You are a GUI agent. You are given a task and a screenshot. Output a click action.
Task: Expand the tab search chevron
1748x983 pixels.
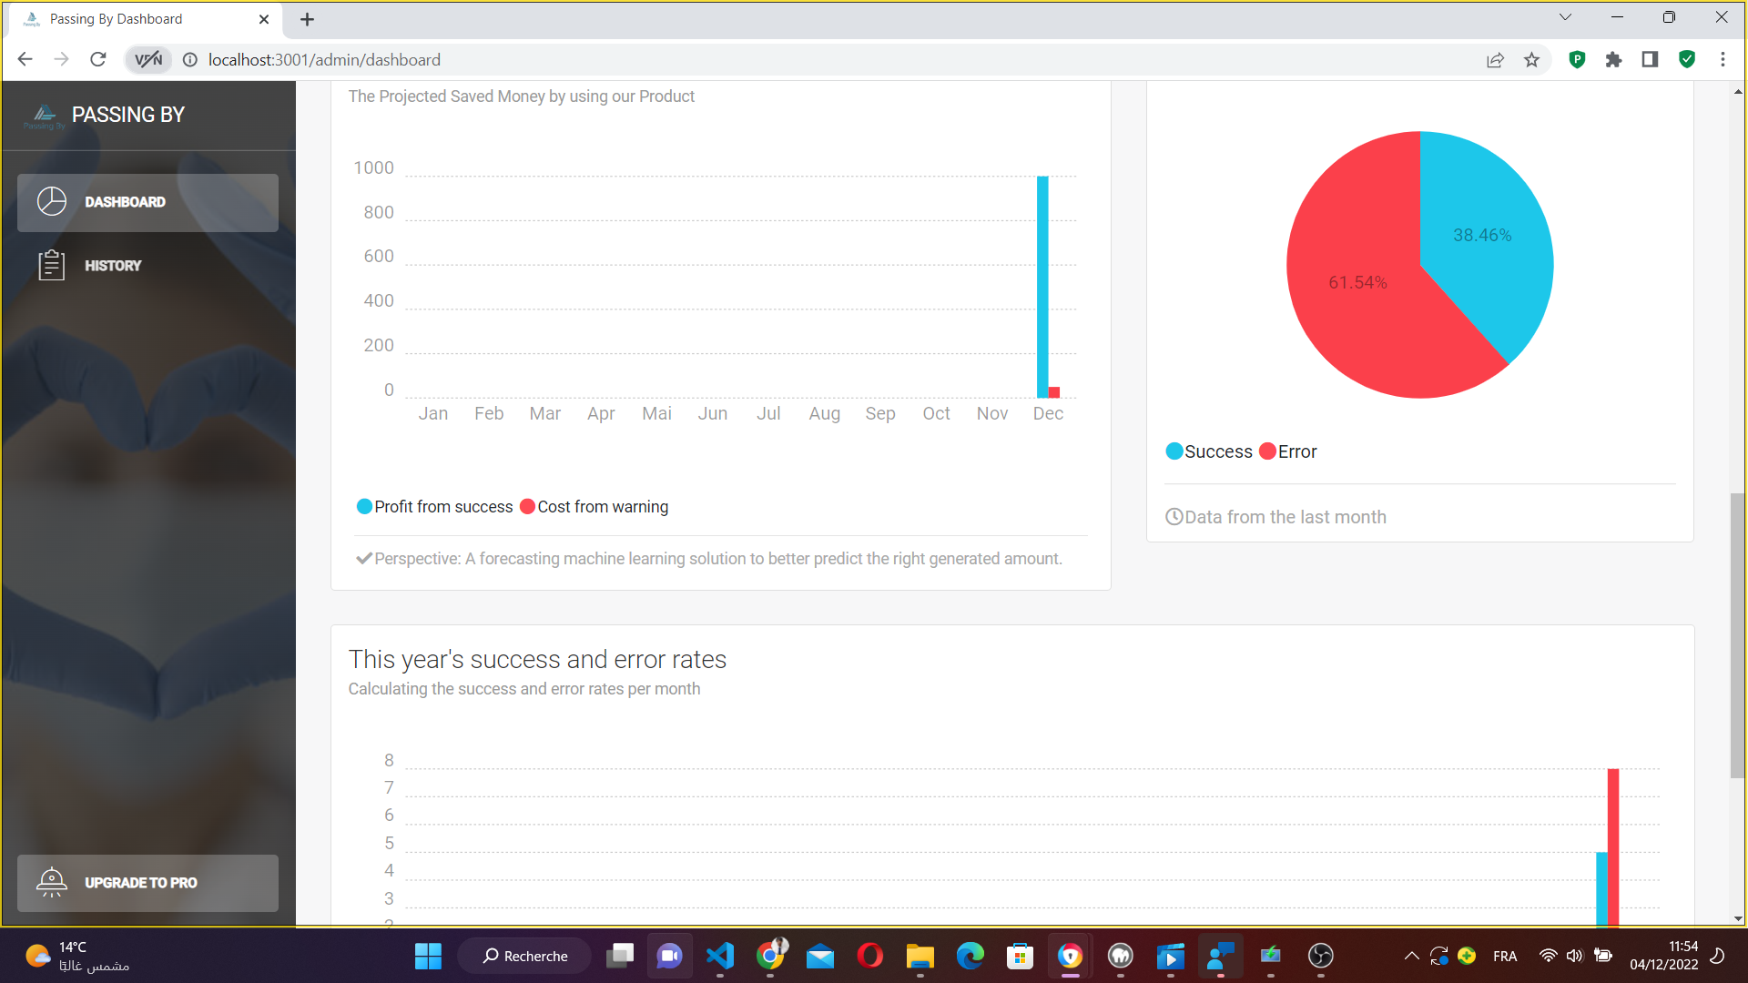pyautogui.click(x=1565, y=17)
